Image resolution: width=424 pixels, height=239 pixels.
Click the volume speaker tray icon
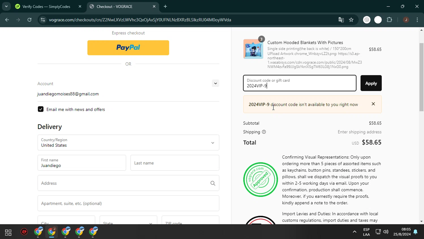click(x=386, y=232)
